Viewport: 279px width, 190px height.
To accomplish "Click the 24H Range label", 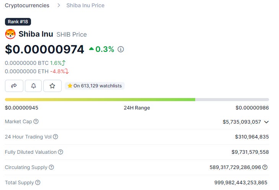I will 137,108.
